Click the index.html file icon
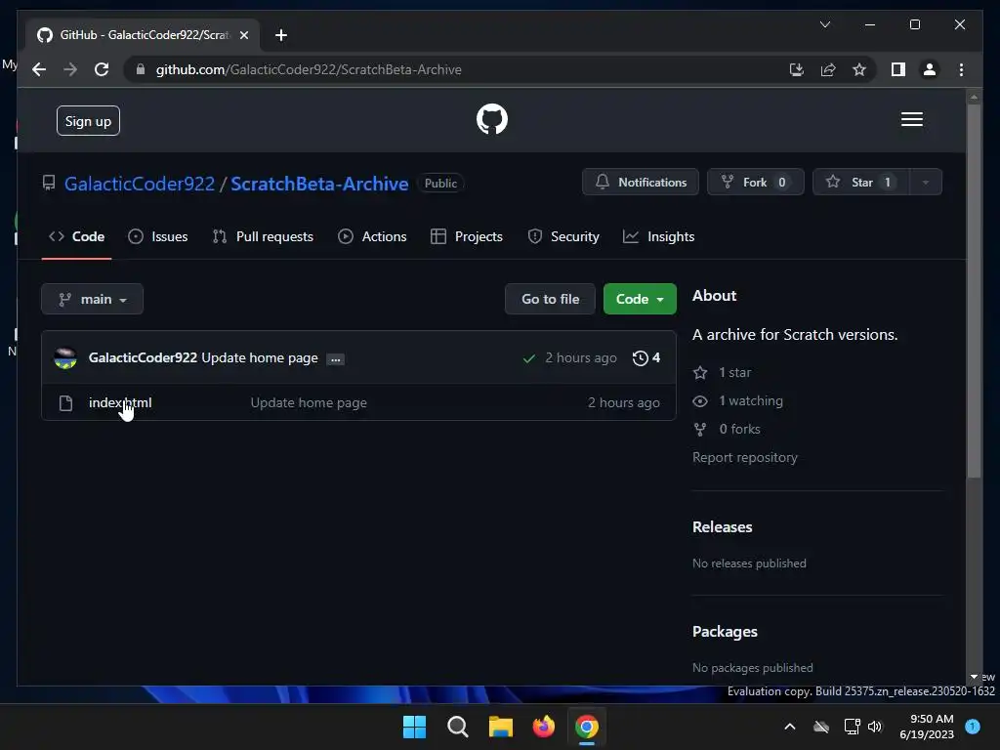 tap(65, 403)
